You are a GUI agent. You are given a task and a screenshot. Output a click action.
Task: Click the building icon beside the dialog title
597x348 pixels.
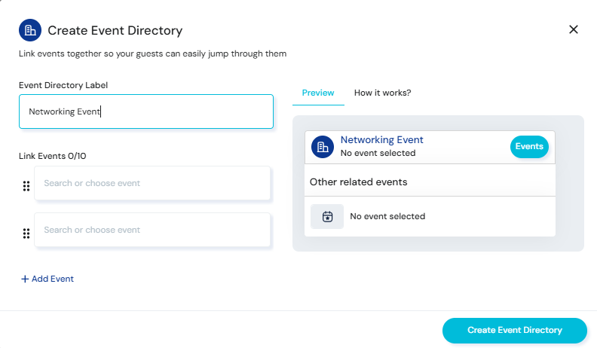coord(30,30)
